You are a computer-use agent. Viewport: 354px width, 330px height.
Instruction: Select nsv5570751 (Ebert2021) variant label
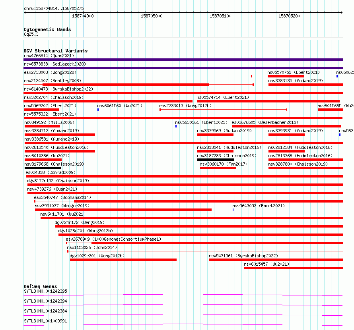pos(294,72)
